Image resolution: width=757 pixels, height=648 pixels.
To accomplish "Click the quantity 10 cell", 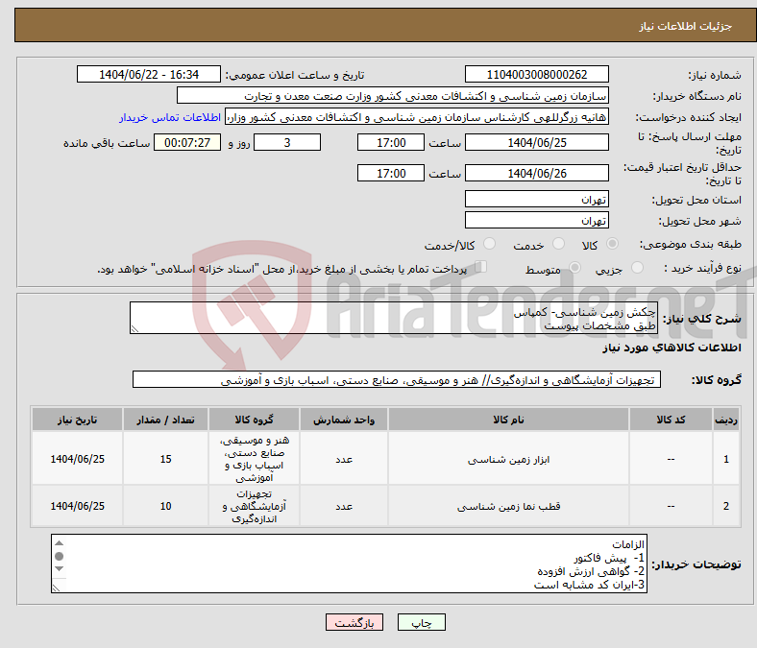I will (x=165, y=506).
